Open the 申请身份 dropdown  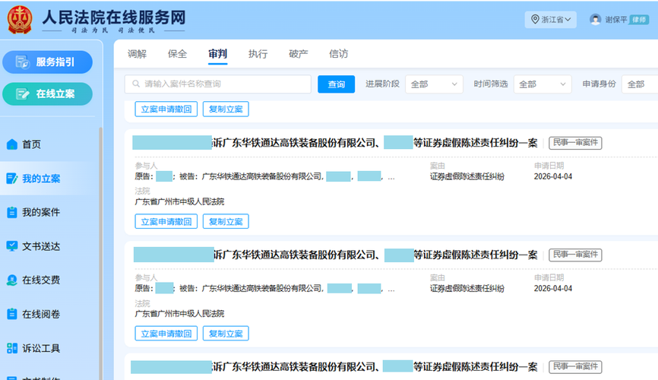point(640,84)
